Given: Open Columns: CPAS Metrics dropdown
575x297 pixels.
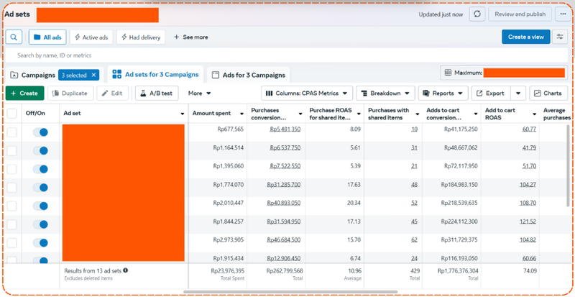Looking at the screenshot, I should [x=307, y=93].
